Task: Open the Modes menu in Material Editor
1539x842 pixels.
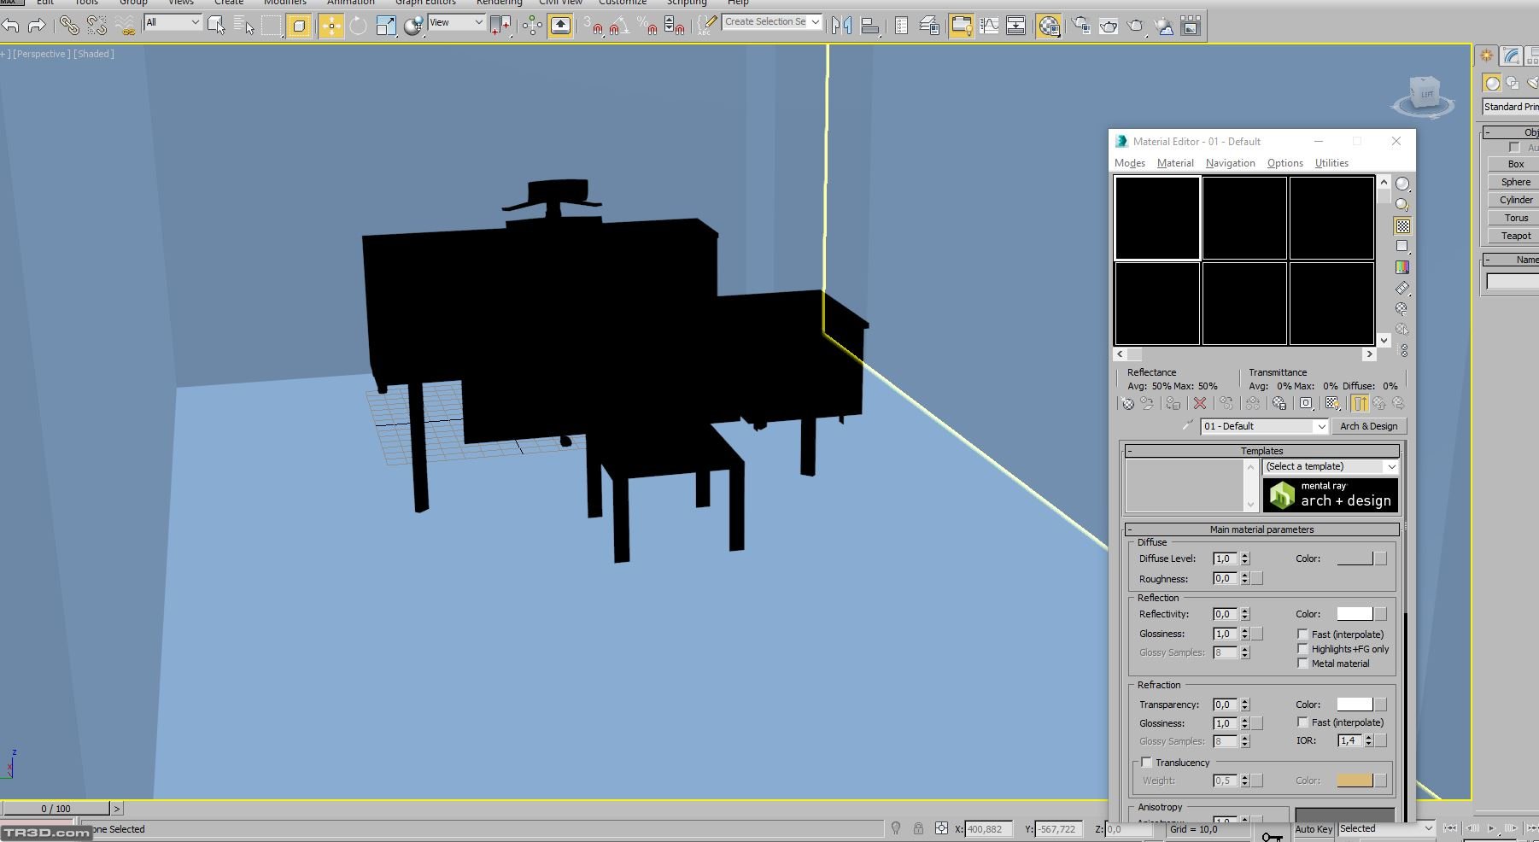Action: tap(1129, 163)
